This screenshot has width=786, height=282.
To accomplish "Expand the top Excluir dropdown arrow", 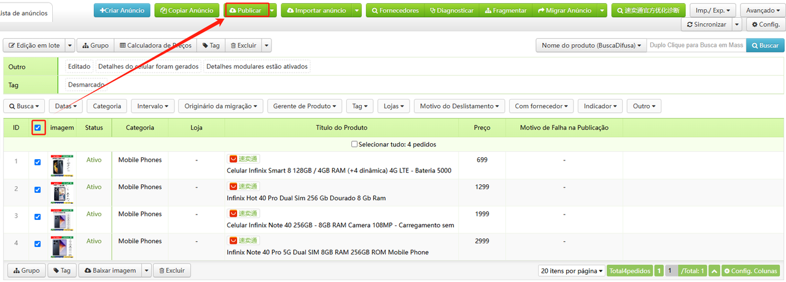I will (267, 45).
